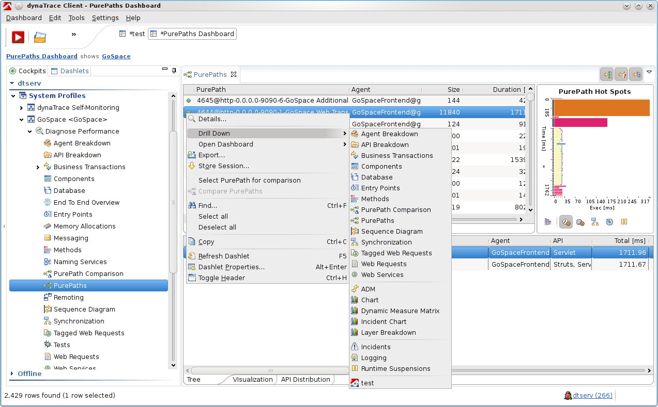Toggle the clock-gear exec time Hot Spots mode

coord(566,222)
